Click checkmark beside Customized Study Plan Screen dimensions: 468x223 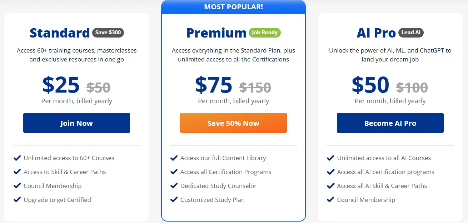coord(174,200)
